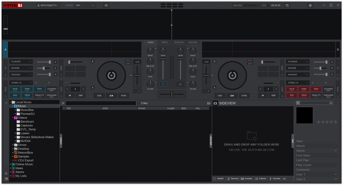343x185 pixels.
Task: Switch to the VIDEO mixer tab
Action: [x=165, y=42]
